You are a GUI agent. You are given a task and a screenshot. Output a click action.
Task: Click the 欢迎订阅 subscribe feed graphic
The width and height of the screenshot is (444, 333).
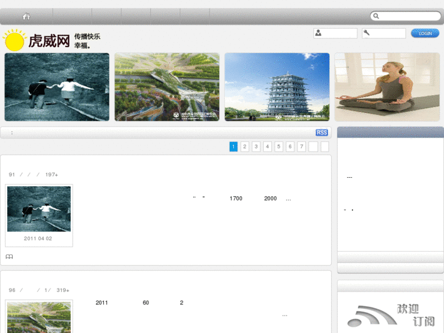[x=391, y=315]
